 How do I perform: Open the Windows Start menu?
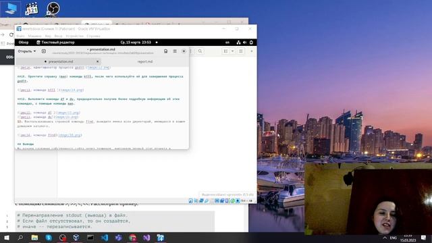tap(6, 238)
